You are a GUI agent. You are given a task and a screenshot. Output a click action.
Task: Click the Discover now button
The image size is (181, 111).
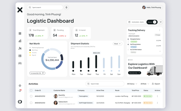(x=134, y=73)
